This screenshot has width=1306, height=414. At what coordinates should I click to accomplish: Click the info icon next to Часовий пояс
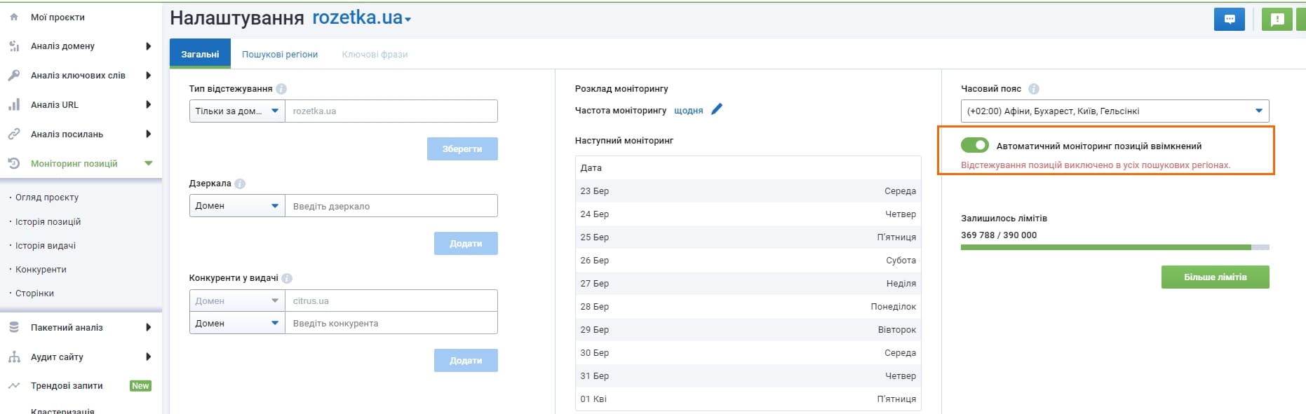point(1034,89)
